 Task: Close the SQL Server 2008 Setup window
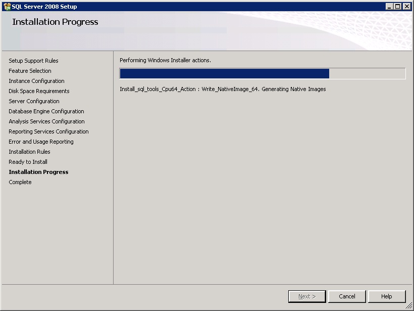tap(407, 7)
